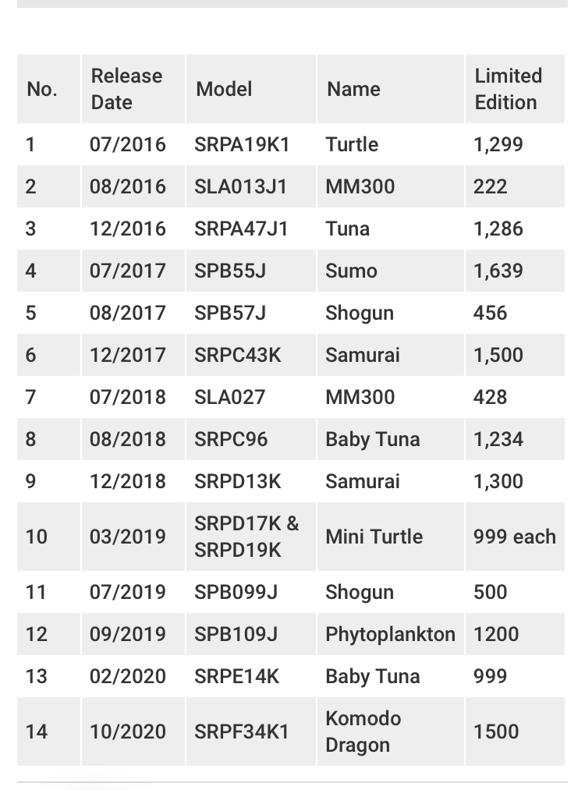Screen dimensions: 585x790
Task: Click the Sumo name cell
Action: point(351,271)
